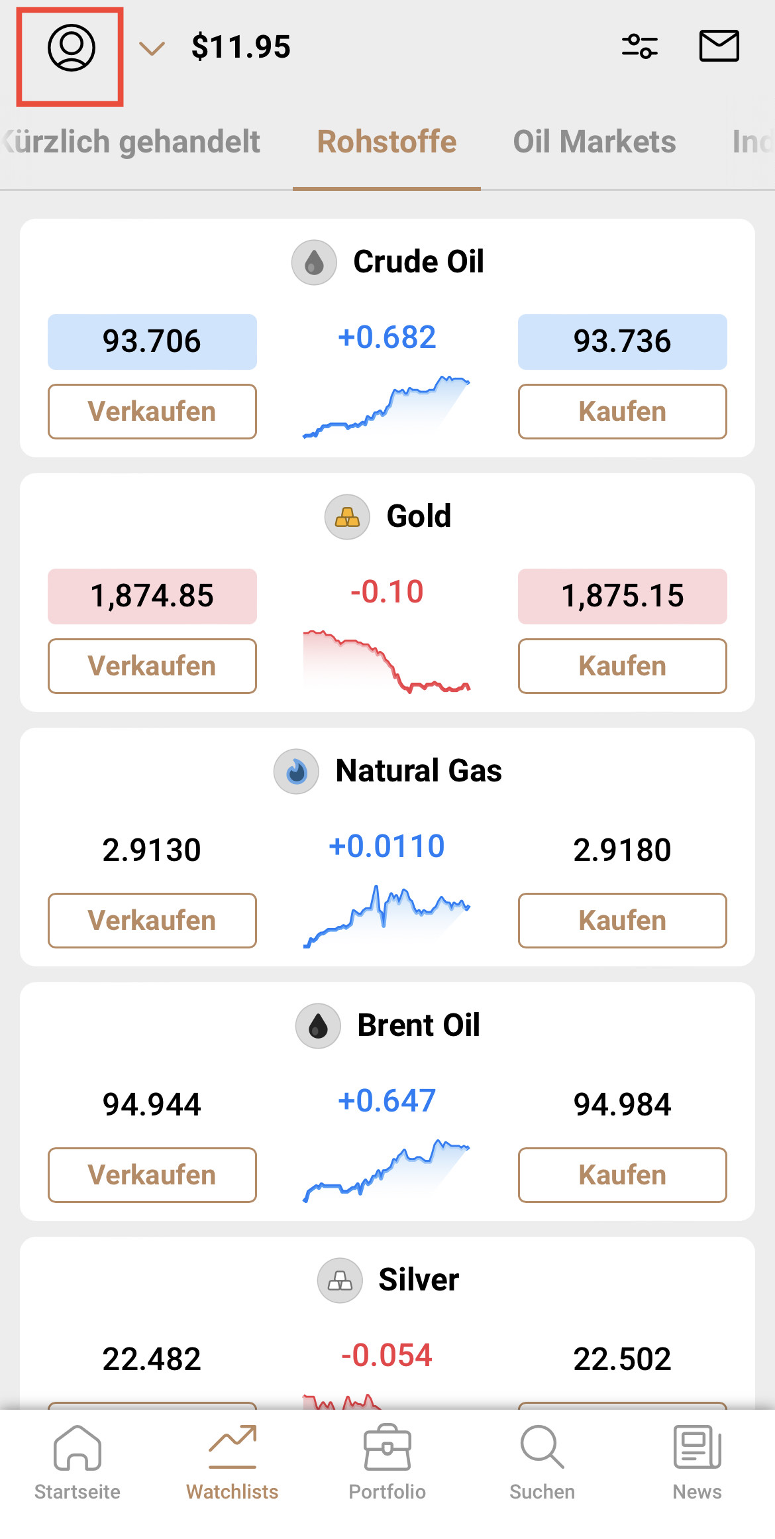Tap the Gold sell price 1,874.85

click(x=152, y=596)
